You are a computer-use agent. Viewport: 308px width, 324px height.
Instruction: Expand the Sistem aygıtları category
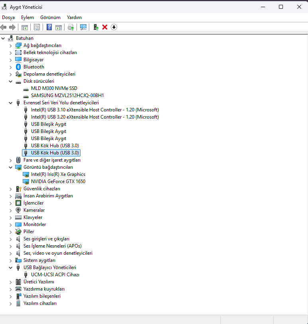coord(10,260)
